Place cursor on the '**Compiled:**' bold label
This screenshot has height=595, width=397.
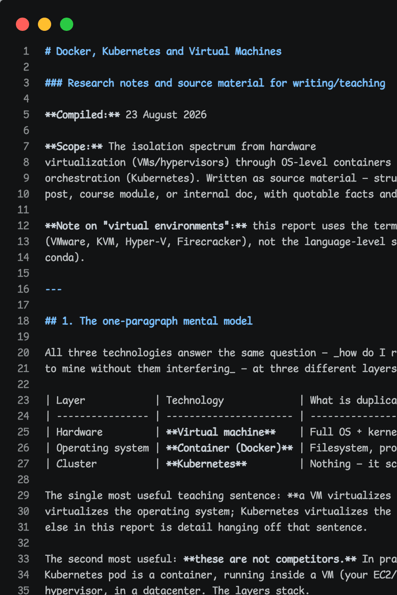click(82, 115)
